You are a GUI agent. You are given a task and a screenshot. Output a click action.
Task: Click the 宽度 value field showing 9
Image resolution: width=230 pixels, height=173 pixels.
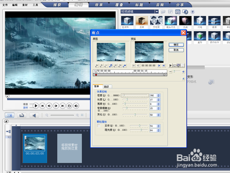(x=153, y=104)
